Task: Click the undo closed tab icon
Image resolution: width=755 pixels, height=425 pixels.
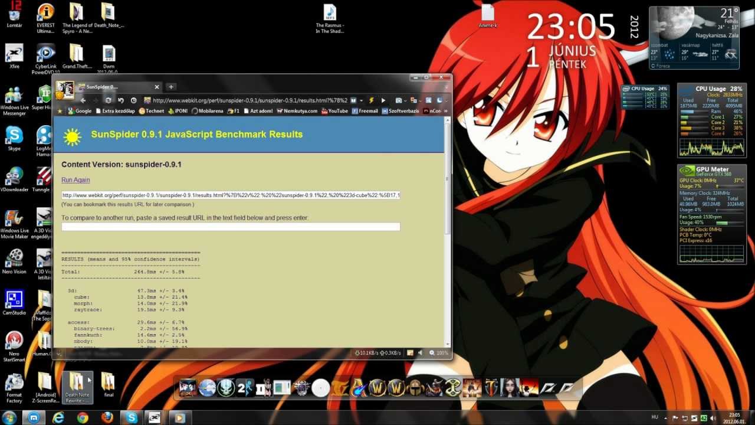Action: click(121, 100)
